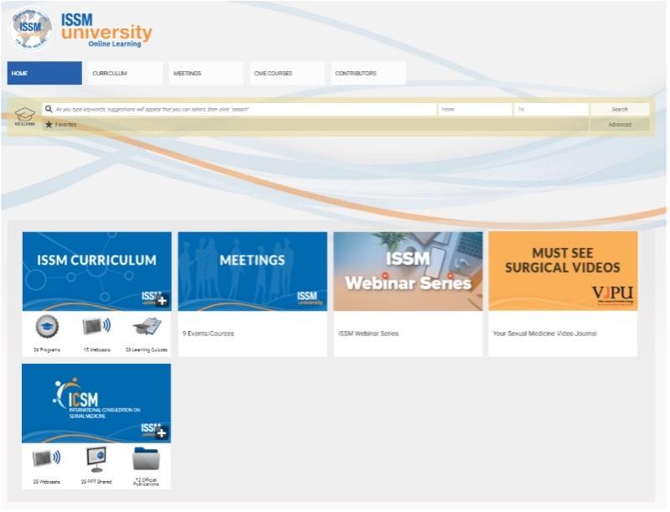
Task: Open the 9 Events/Courses link
Action: click(208, 334)
